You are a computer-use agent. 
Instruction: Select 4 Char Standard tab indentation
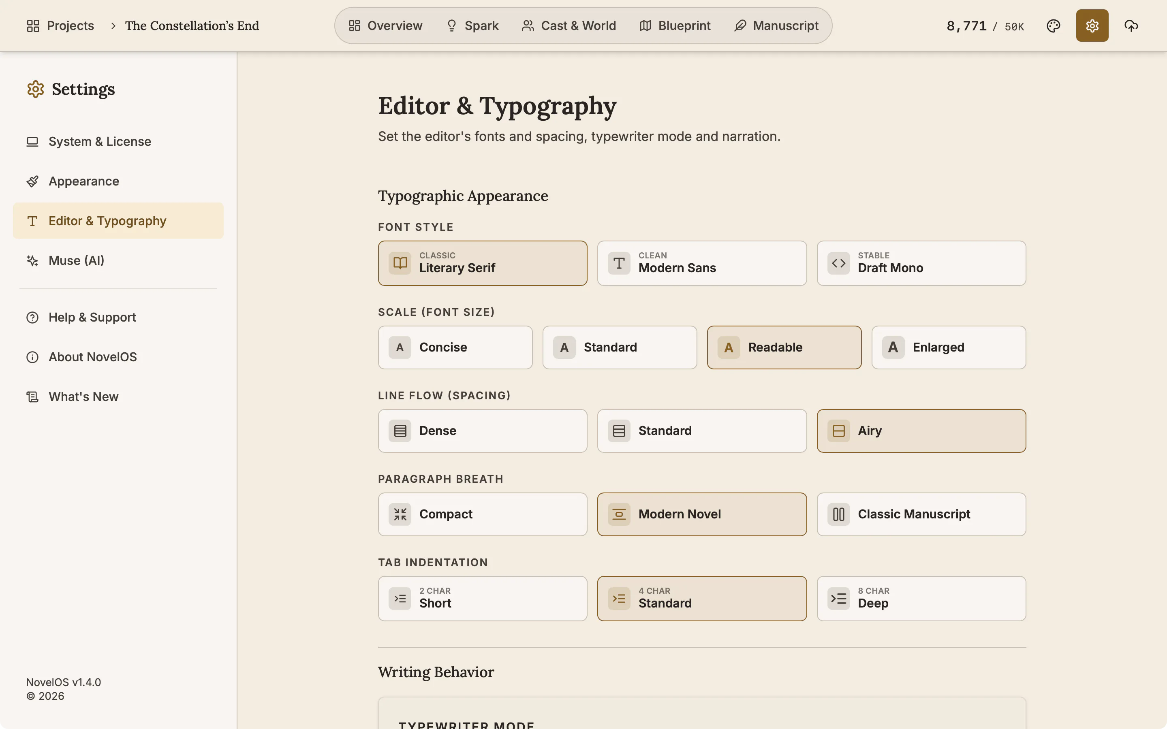(702, 598)
